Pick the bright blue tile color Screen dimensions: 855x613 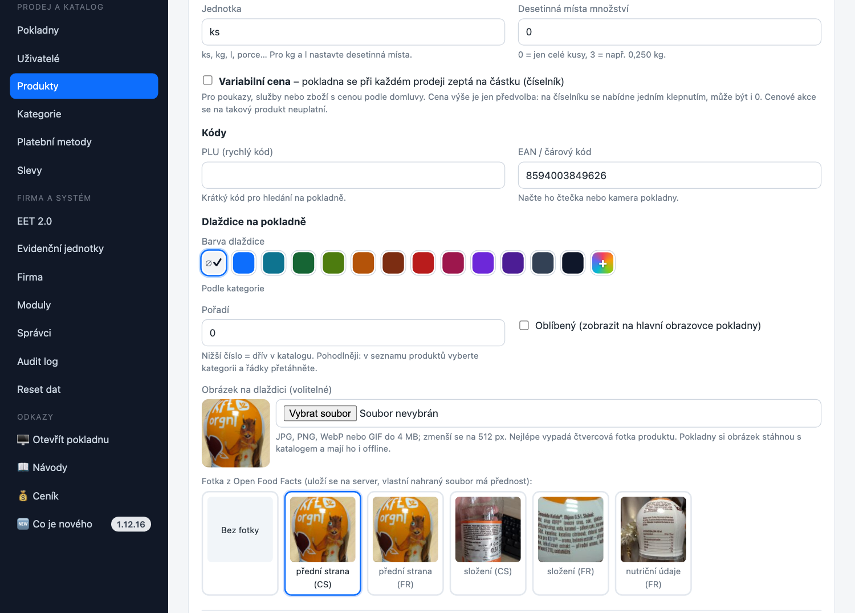pyautogui.click(x=243, y=263)
